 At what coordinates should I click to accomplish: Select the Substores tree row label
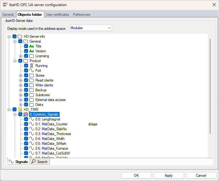coord(42,95)
